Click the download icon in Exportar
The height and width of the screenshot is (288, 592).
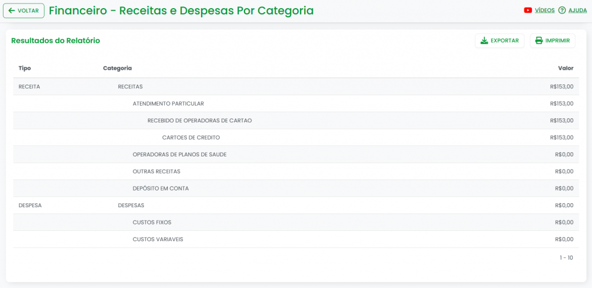pos(484,40)
